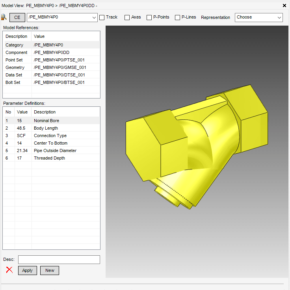
Task: Toggle the Axes checkbox
Action: pos(127,17)
